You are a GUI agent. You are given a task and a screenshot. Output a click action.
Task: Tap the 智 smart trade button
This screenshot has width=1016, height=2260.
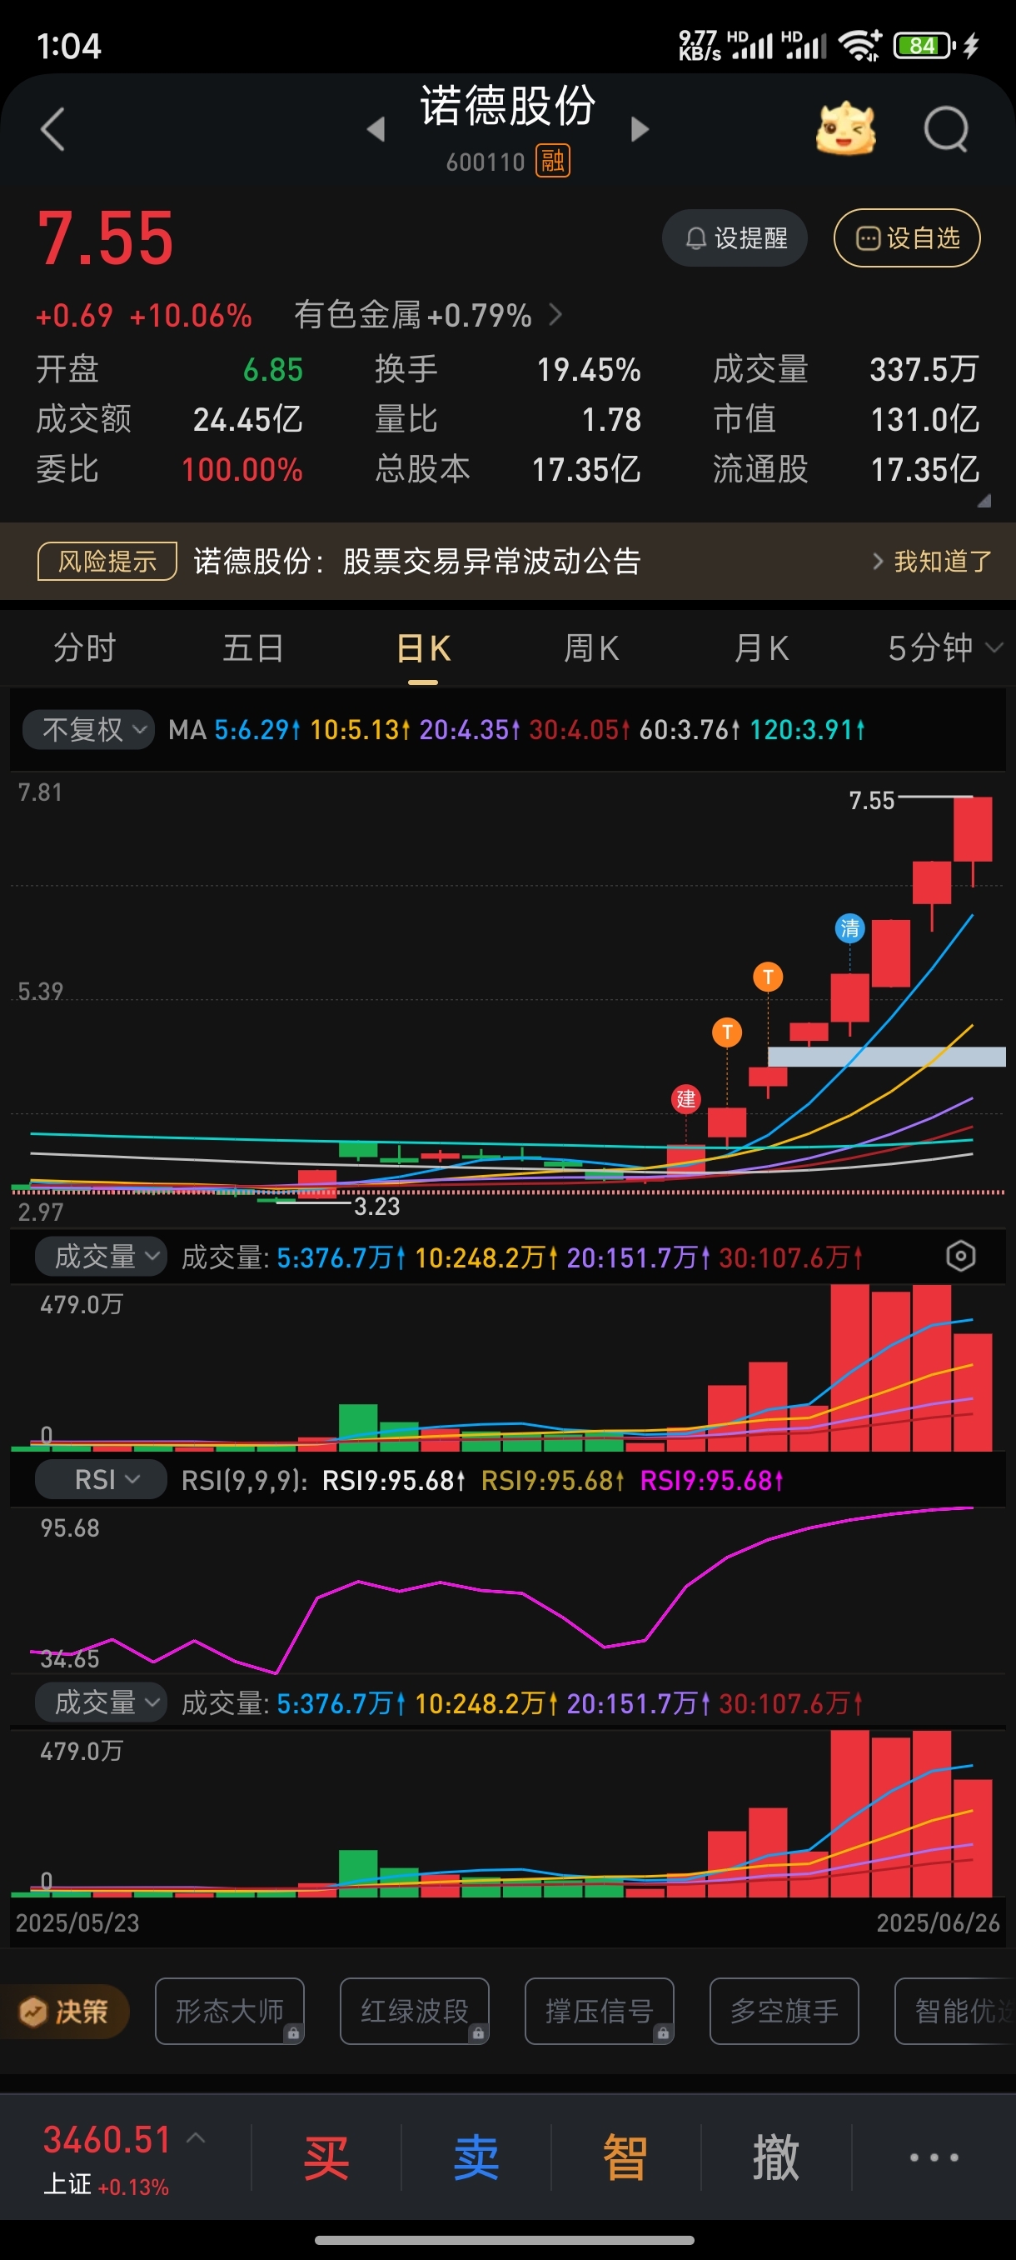[625, 2157]
